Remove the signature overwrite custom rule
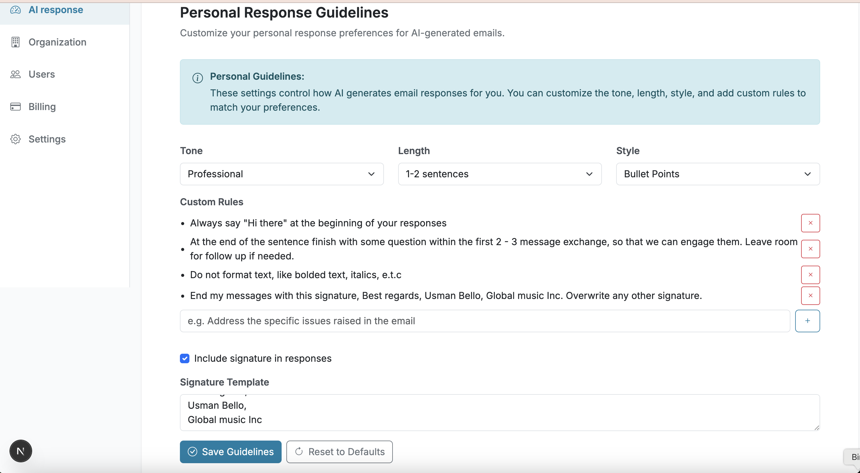The height and width of the screenshot is (473, 860). point(810,296)
